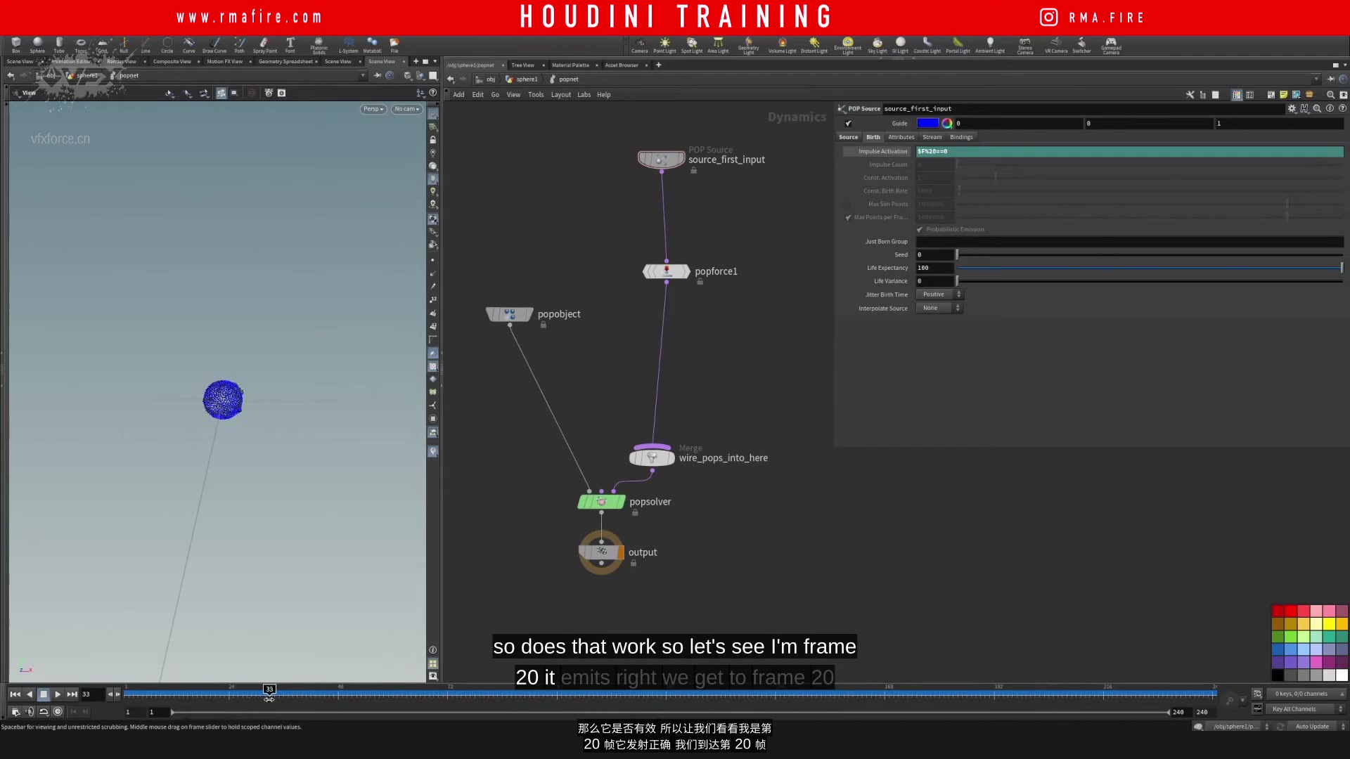Expand the network path history dropdown
The image size is (1350, 759).
tap(1316, 79)
